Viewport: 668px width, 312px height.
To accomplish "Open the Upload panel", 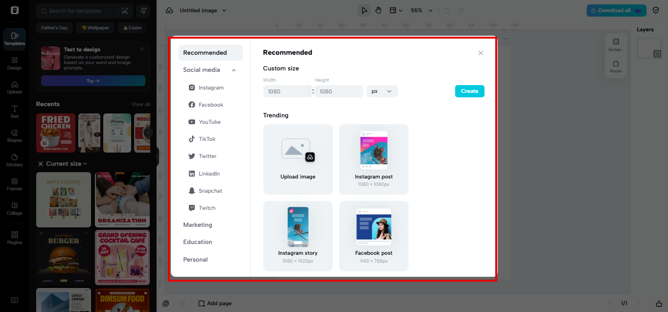I will coord(14,88).
